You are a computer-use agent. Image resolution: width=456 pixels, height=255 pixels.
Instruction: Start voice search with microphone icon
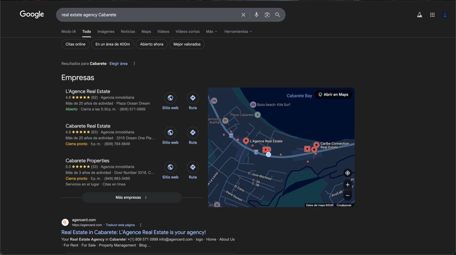(256, 15)
